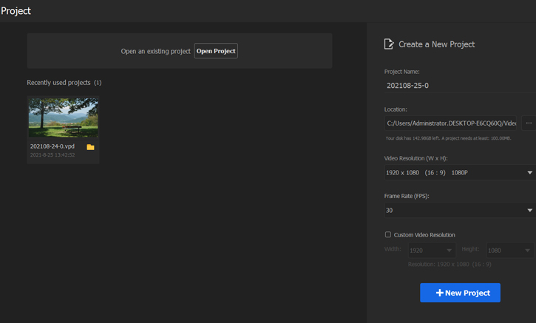
Task: Select the recent project landscape thumbnail
Action: (x=63, y=118)
